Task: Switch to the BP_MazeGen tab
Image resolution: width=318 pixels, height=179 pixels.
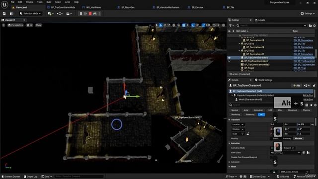Action: [x=128, y=7]
